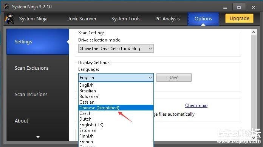The width and height of the screenshot is (263, 147).
Task: Select Chinese (Simplified) in the language list
Action: click(x=116, y=108)
